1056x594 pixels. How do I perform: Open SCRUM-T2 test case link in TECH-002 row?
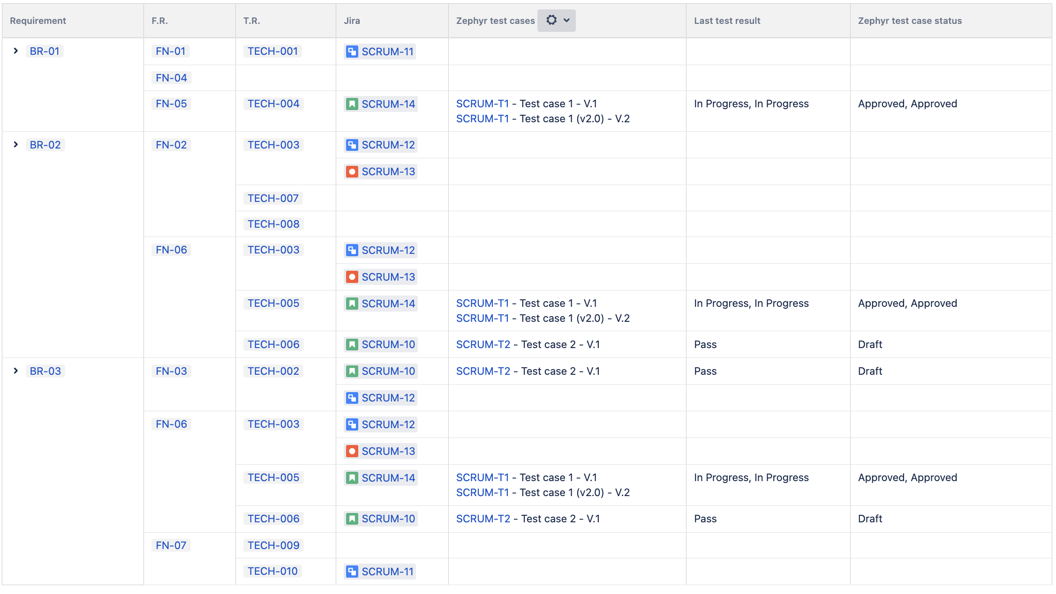[x=483, y=371]
